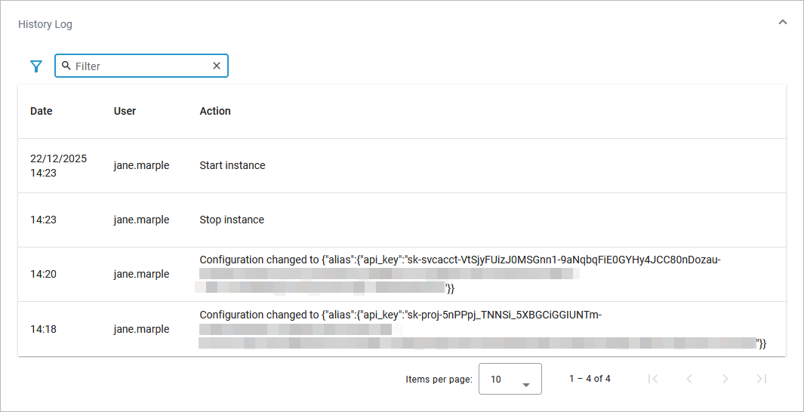This screenshot has height=412, width=804.
Task: Clear the Filter field with X icon
Action: pos(217,66)
